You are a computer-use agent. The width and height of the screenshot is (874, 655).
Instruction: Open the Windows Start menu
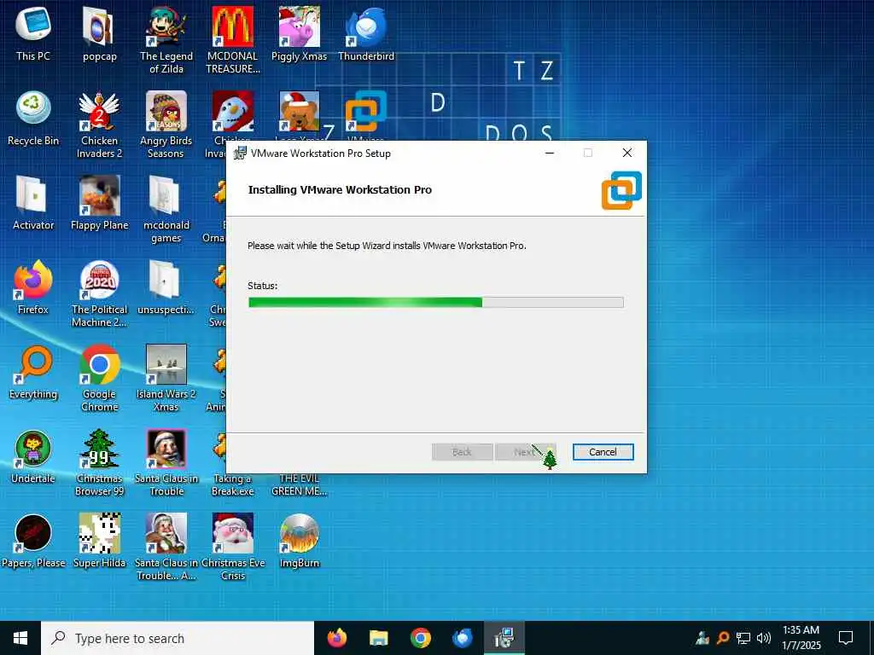point(20,638)
